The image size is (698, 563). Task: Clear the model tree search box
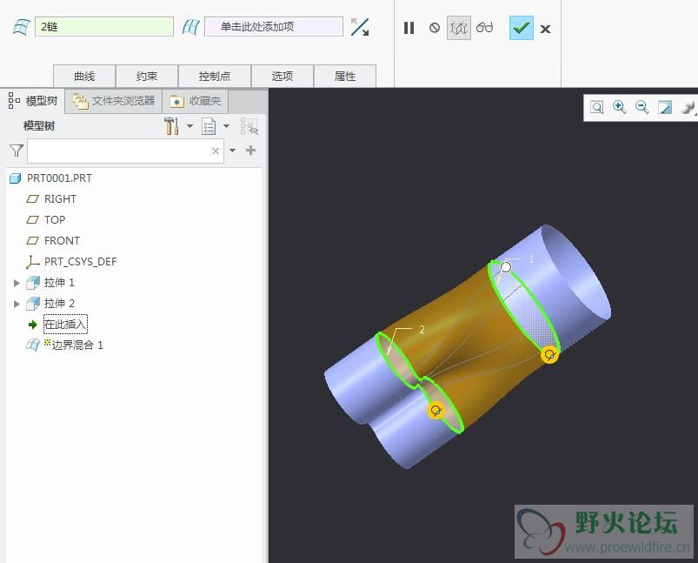[x=216, y=151]
